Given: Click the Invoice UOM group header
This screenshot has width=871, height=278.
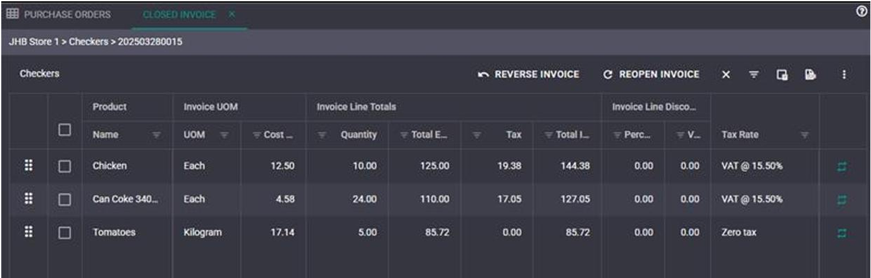Looking at the screenshot, I should click(211, 107).
